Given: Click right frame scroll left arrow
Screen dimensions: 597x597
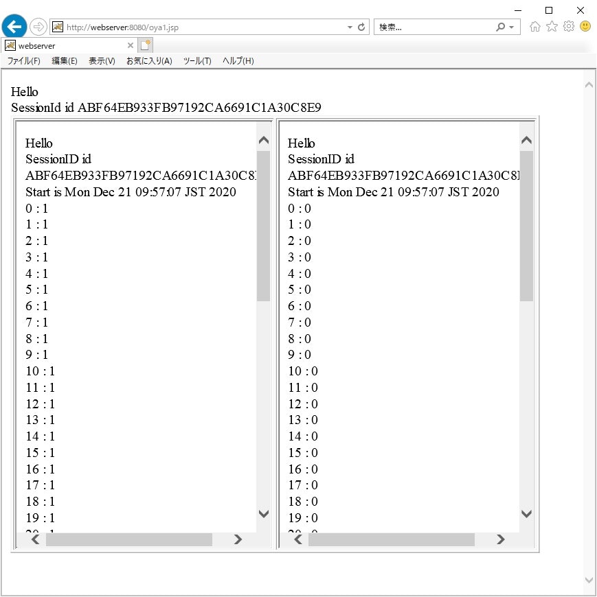Looking at the screenshot, I should tap(298, 539).
